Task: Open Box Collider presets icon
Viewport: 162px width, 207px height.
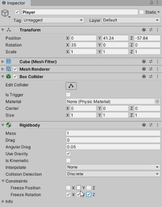Action: coord(151,77)
